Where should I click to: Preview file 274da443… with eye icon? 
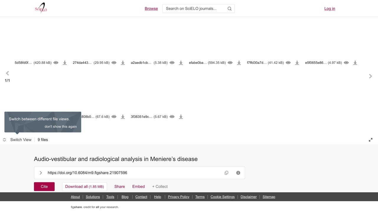coord(114,63)
